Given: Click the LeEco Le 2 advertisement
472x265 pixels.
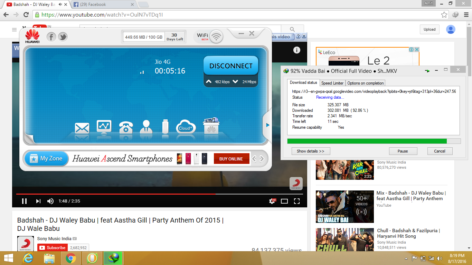Looking at the screenshot, I should point(368,57).
